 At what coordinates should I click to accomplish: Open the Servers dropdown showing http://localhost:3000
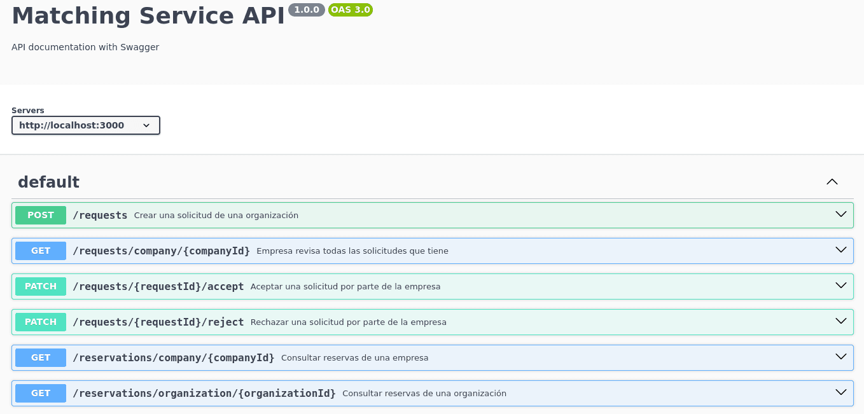[x=86, y=125]
